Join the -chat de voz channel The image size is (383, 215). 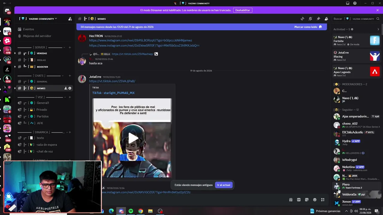coord(45,151)
